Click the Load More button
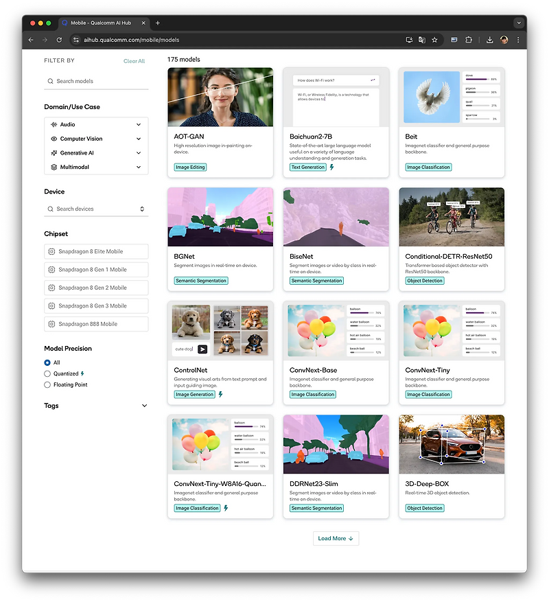The height and width of the screenshot is (602, 549). click(x=336, y=538)
